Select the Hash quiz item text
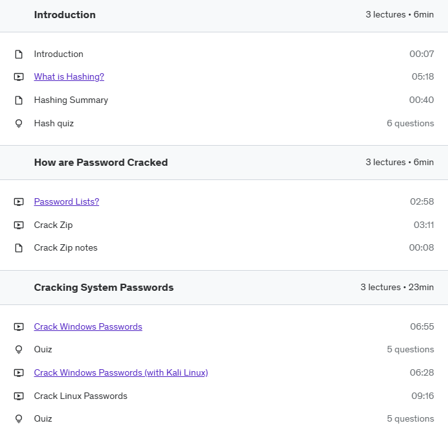Image resolution: width=448 pixels, height=432 pixels. (54, 123)
